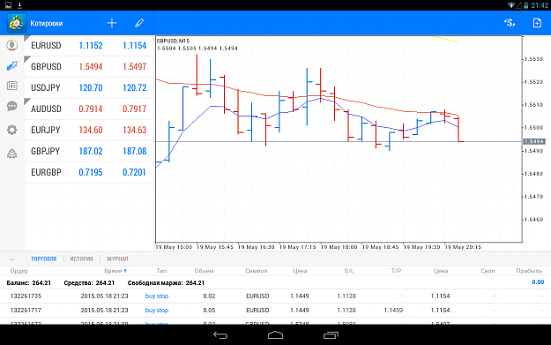The height and width of the screenshot is (345, 551).
Task: Select the USDJPY quote row
Action: tap(89, 87)
